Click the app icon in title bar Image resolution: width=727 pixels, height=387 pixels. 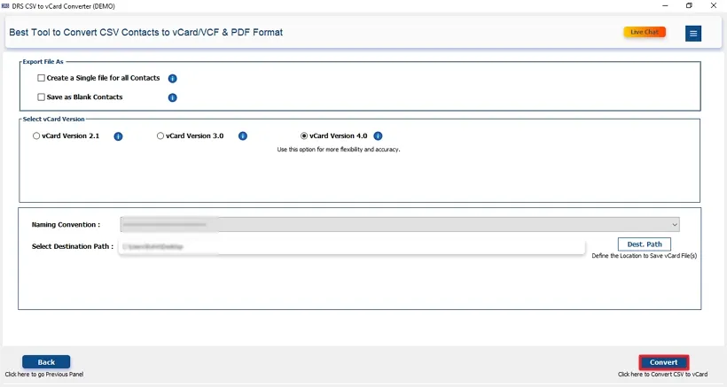pos(5,6)
